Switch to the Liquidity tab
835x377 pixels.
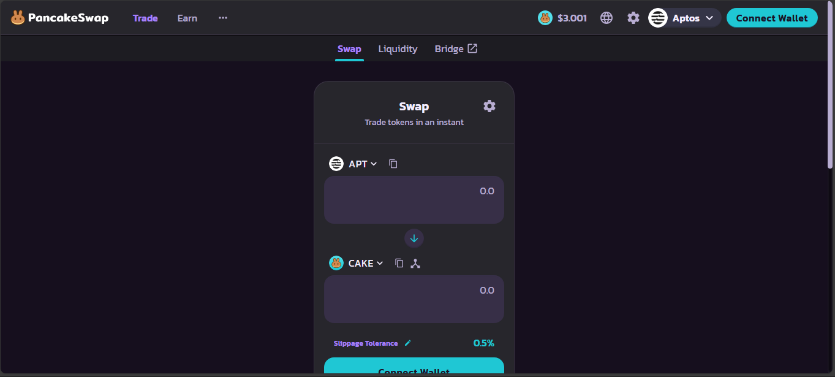(398, 48)
